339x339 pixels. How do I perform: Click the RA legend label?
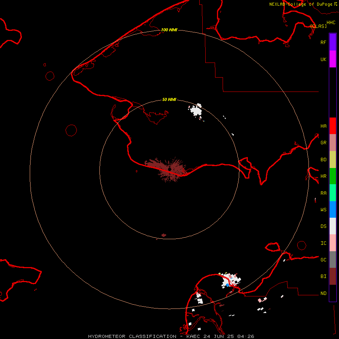click(323, 193)
